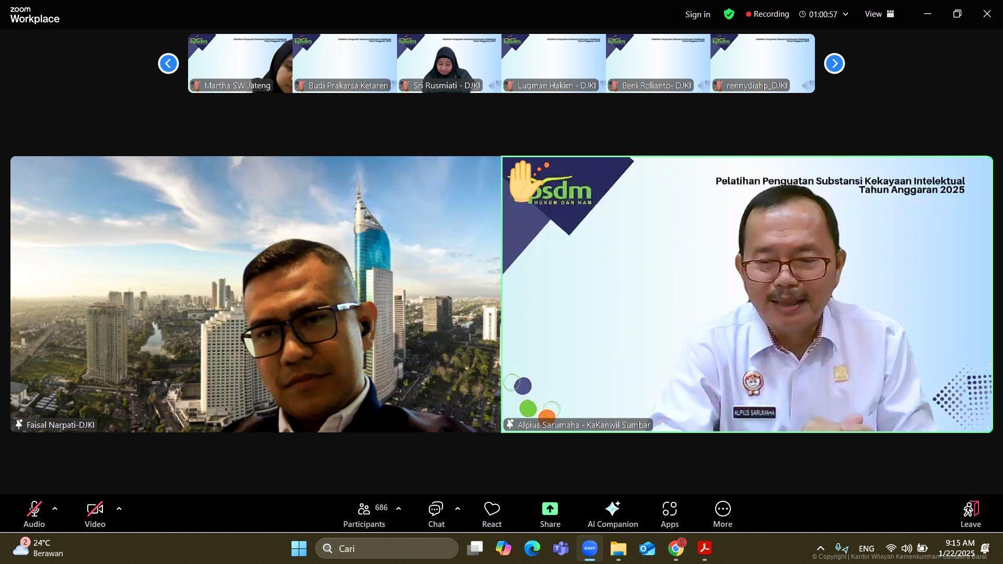Open AI Companion panel
1003x564 pixels.
(612, 514)
